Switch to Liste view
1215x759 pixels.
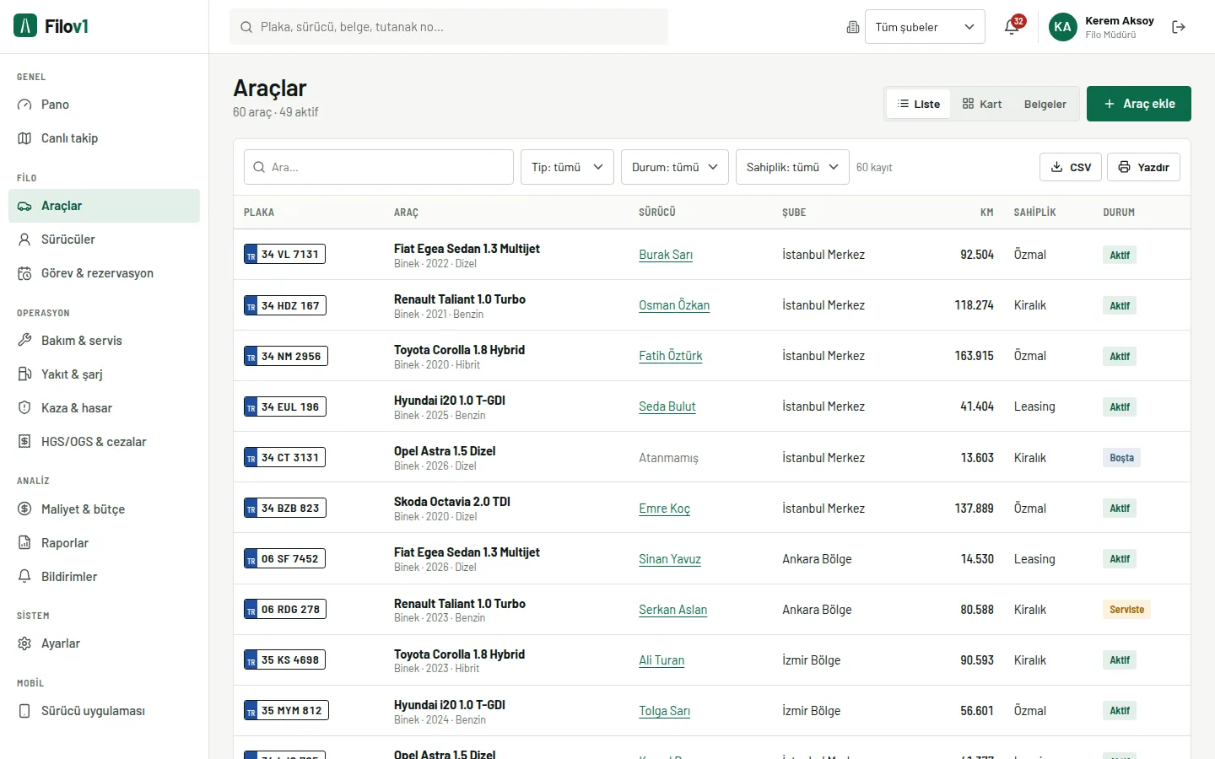[x=919, y=104]
